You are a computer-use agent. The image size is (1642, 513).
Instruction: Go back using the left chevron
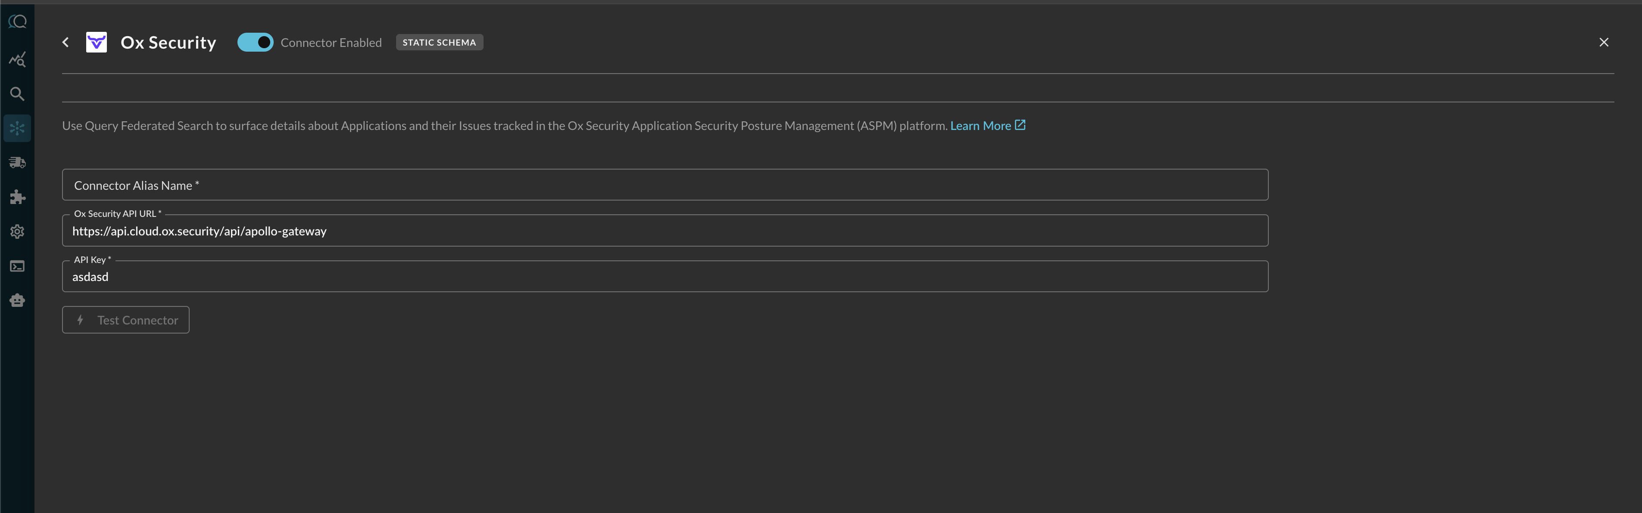pyautogui.click(x=66, y=43)
